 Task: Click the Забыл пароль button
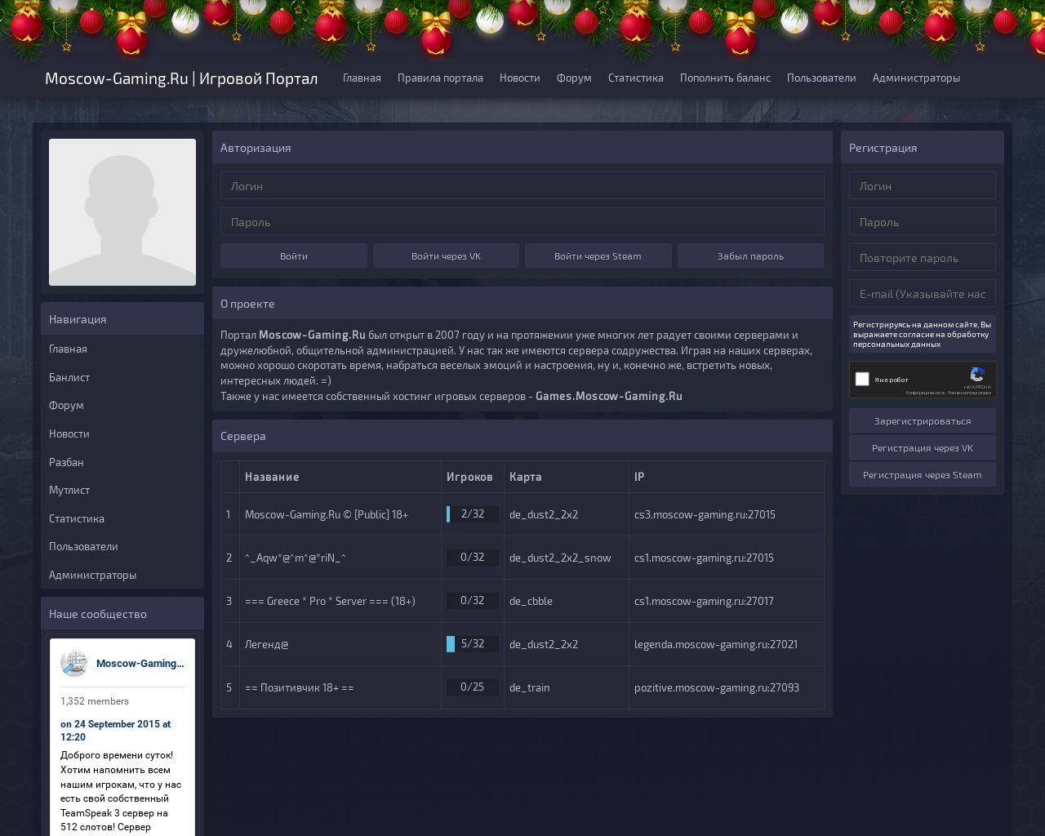[x=750, y=256]
